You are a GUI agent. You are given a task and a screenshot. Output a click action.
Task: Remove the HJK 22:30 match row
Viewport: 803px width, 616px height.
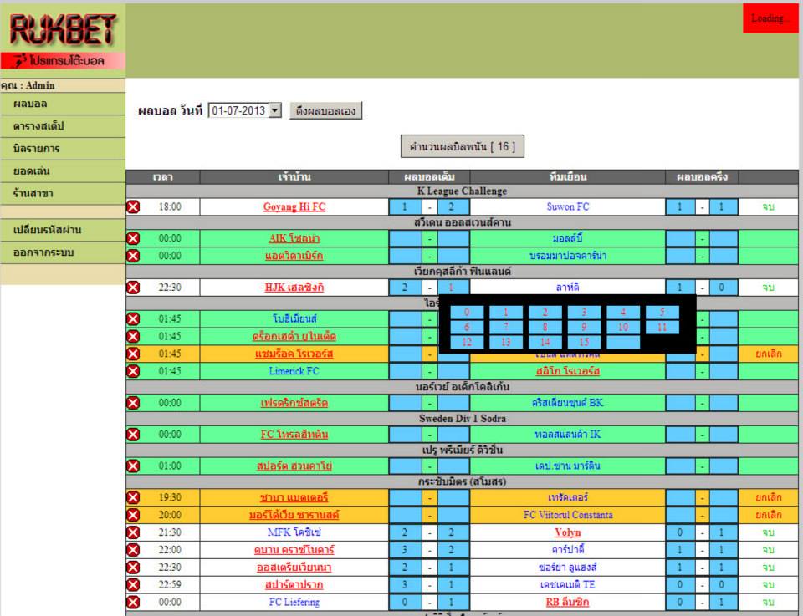[x=133, y=288]
